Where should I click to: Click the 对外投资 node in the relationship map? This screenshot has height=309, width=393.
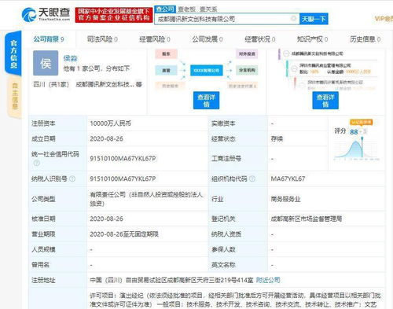[x=247, y=54]
